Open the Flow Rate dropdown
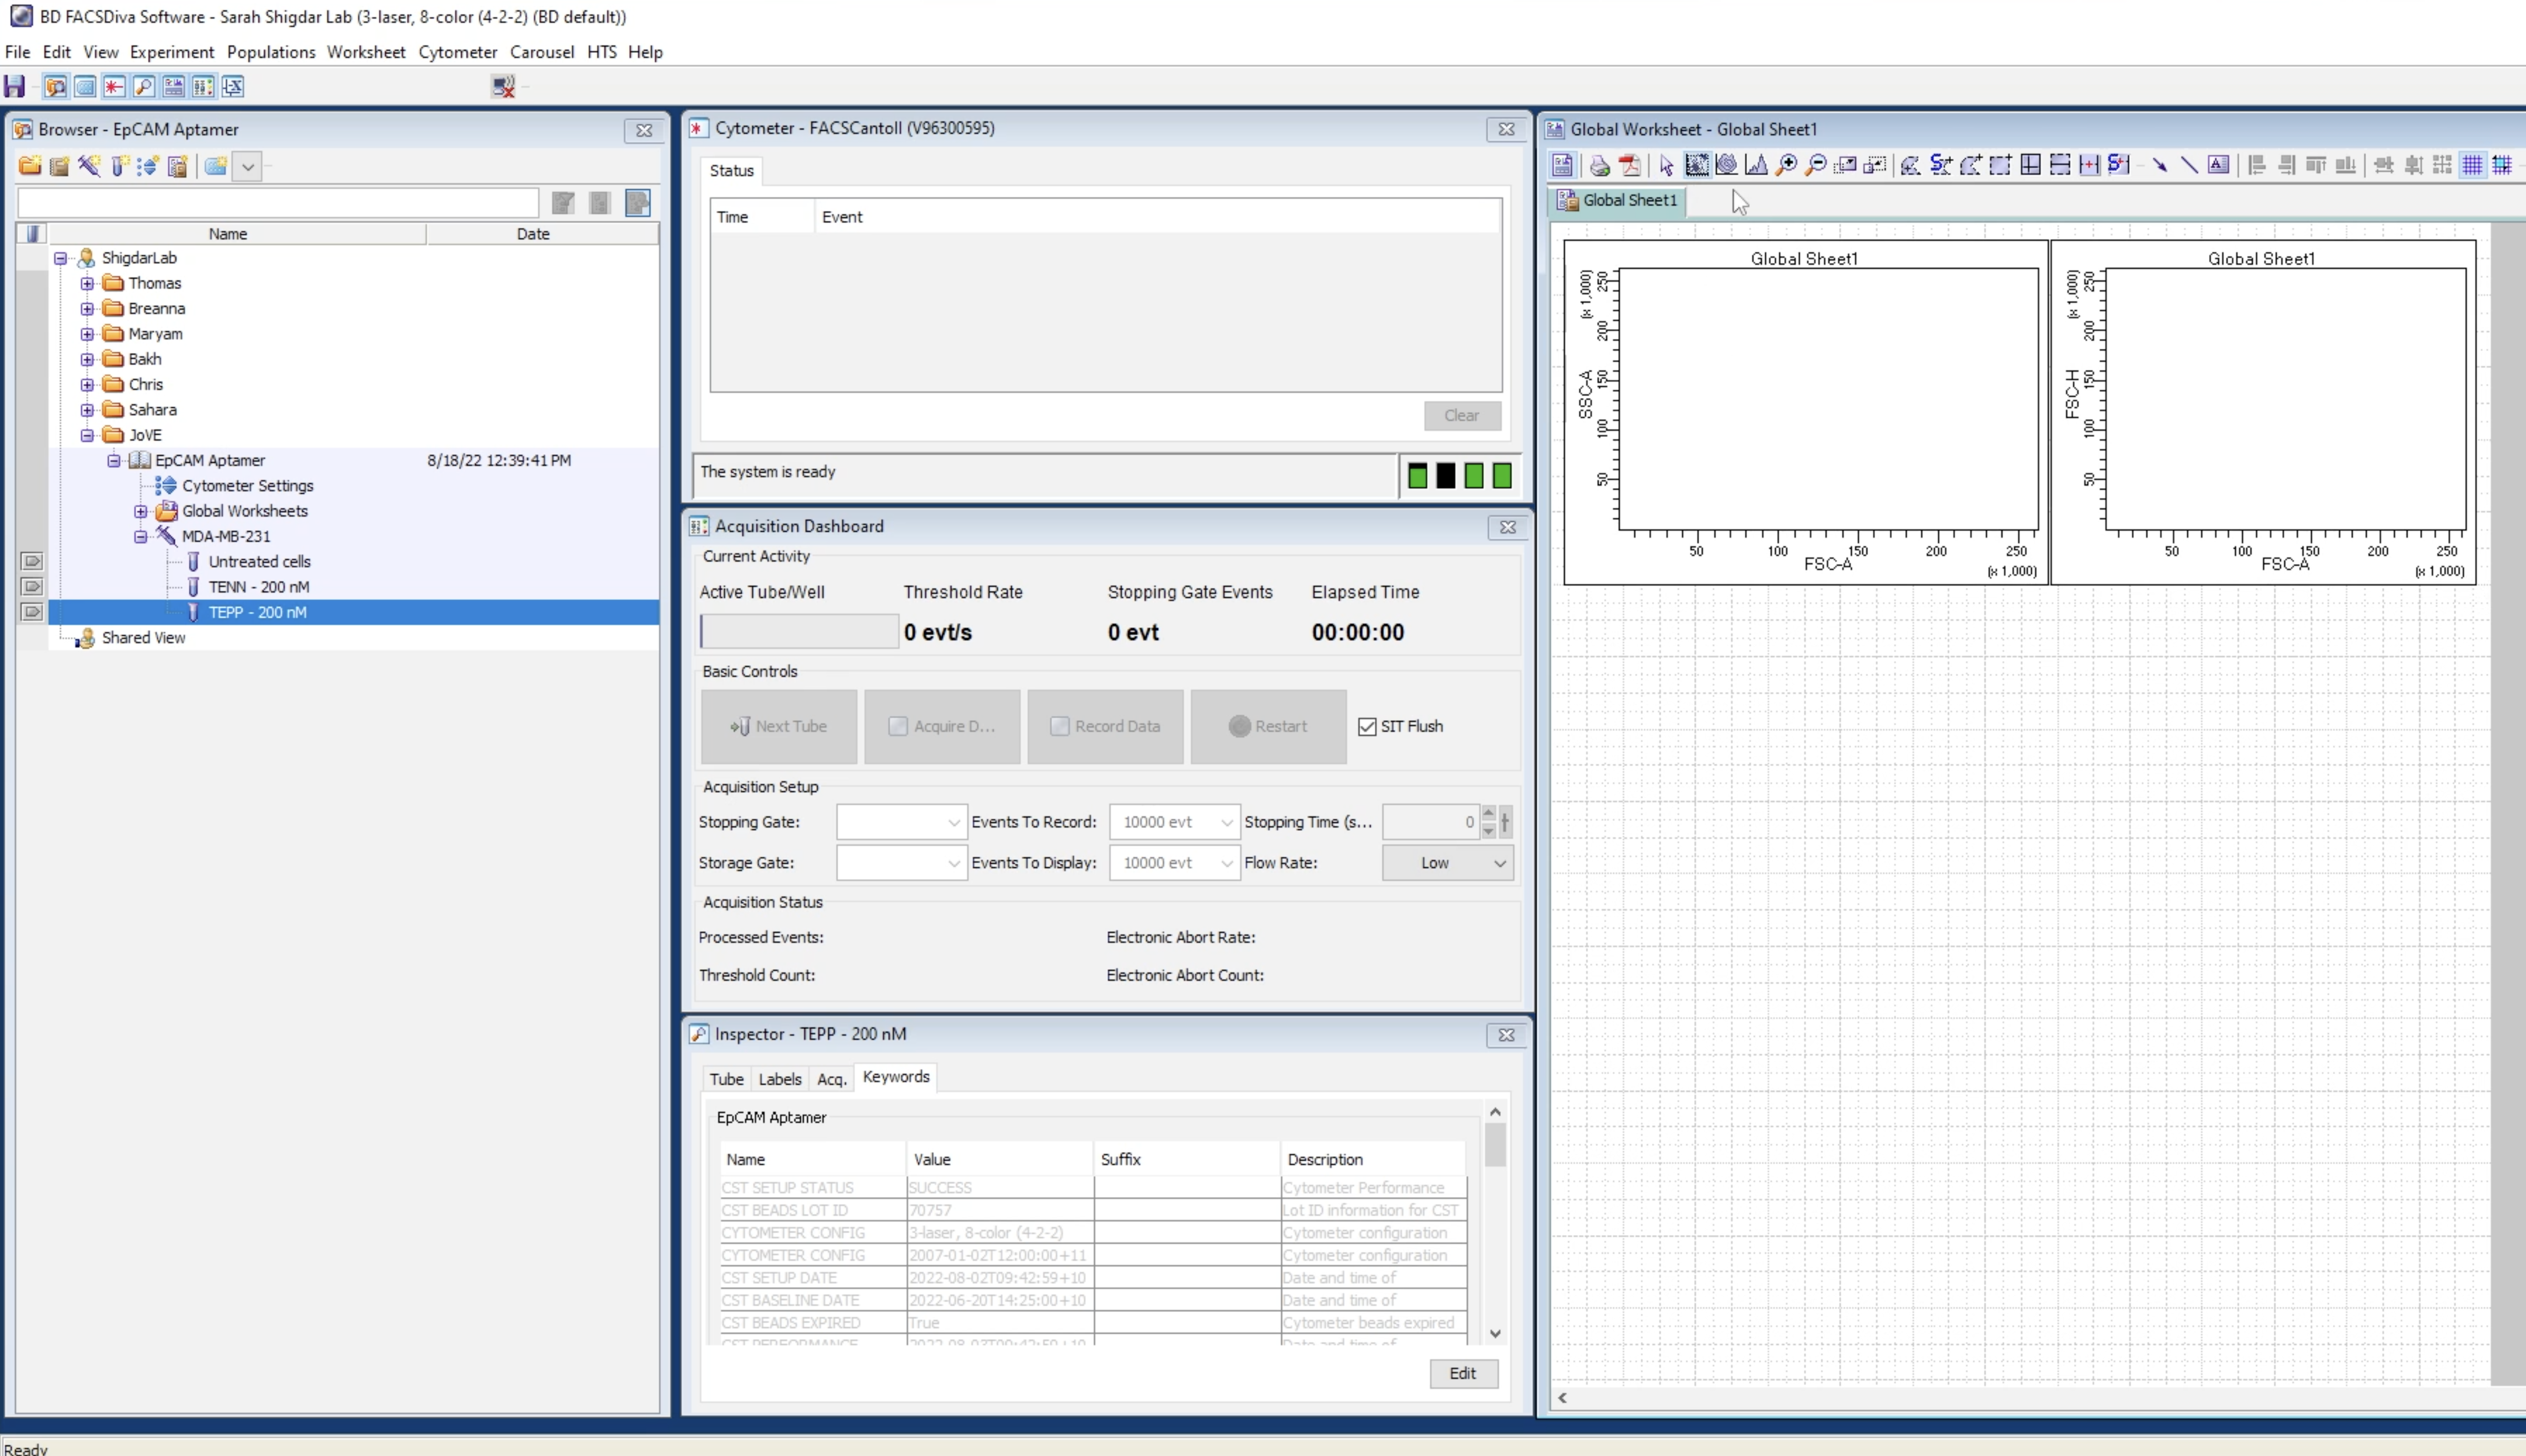 (1447, 863)
